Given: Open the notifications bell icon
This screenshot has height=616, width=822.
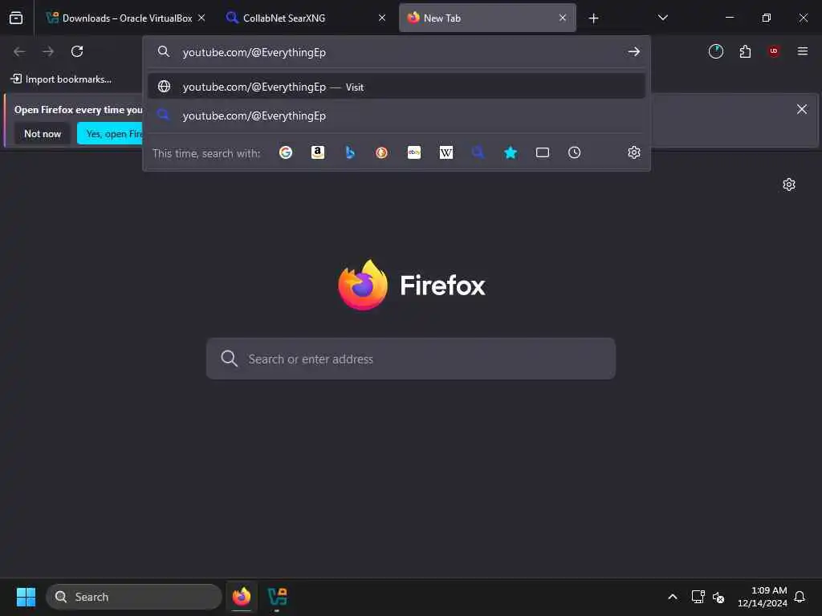Looking at the screenshot, I should pos(800,597).
